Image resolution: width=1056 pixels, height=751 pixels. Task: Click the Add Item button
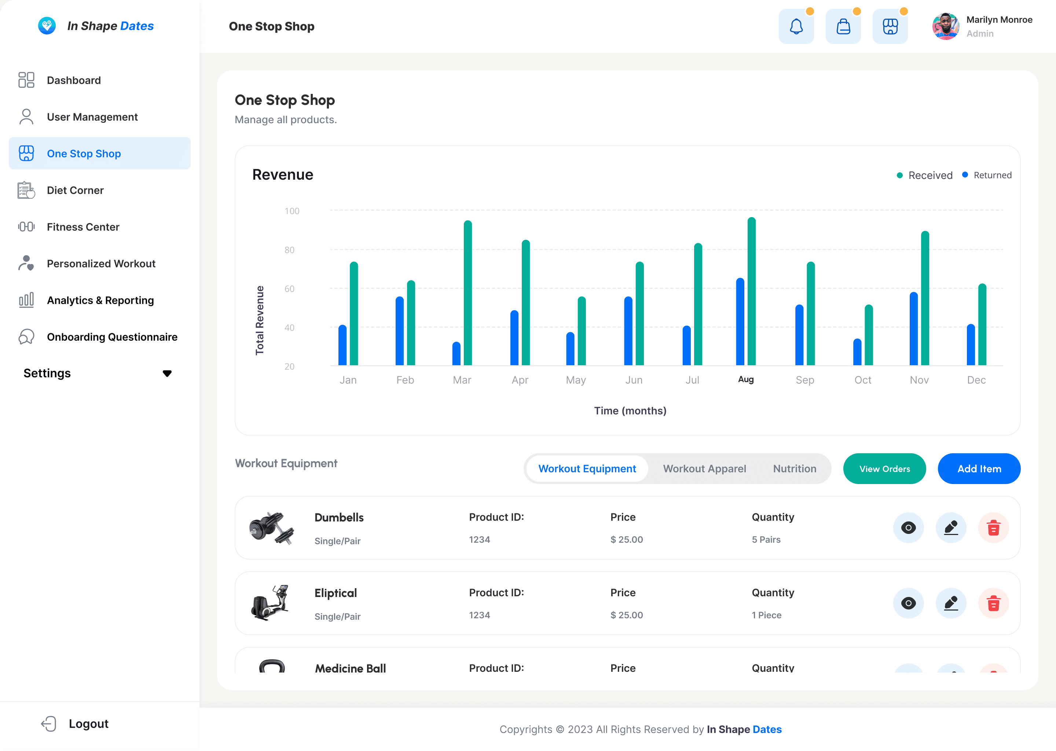(979, 468)
